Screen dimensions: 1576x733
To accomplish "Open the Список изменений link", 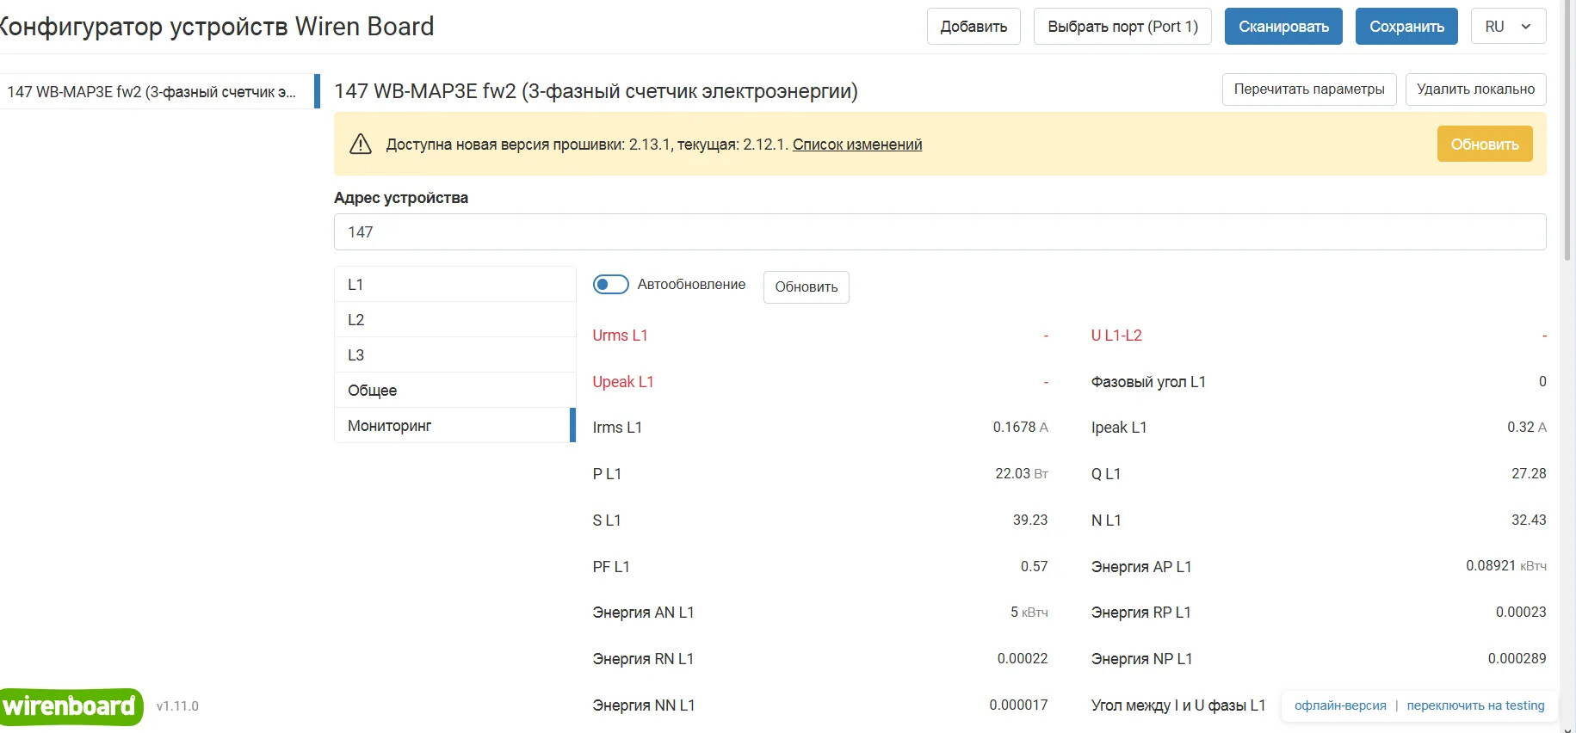I will click(x=857, y=145).
